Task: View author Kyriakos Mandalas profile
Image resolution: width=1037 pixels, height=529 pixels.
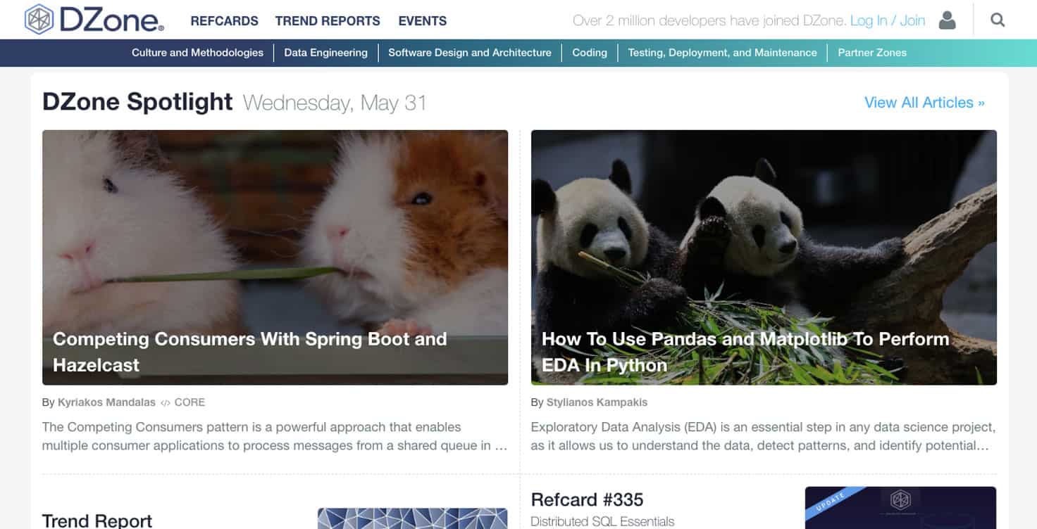Action: coord(106,402)
